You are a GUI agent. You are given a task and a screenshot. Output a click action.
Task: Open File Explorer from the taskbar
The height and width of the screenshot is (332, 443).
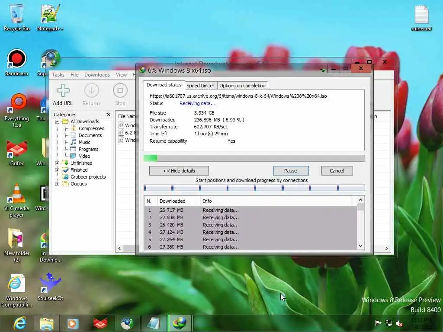tap(46, 323)
